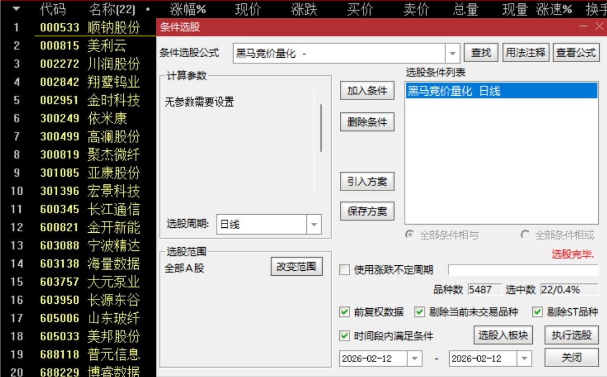607x377 pixels.
Task: Open 用法注释 button
Action: coord(525,52)
